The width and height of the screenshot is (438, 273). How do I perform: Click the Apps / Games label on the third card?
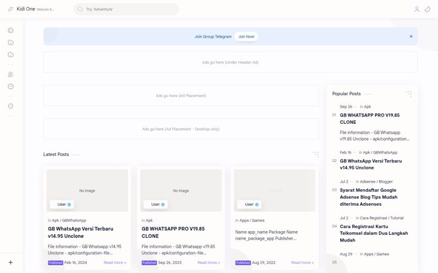coord(252,220)
